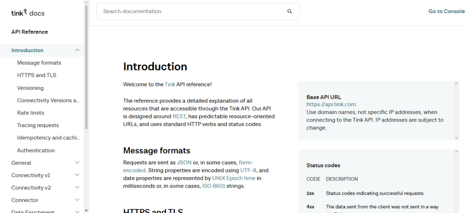Image resolution: width=467 pixels, height=213 pixels.
Task: Click the Go to Console link
Action: [x=446, y=11]
